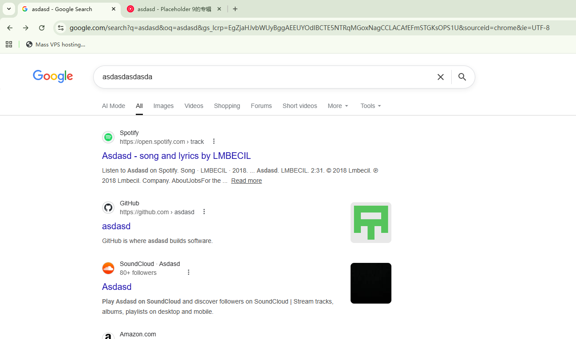Reload the current page
The image size is (576, 339).
coord(42,28)
